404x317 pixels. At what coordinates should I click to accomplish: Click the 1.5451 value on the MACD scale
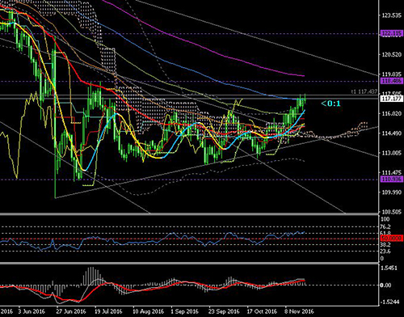click(x=389, y=268)
